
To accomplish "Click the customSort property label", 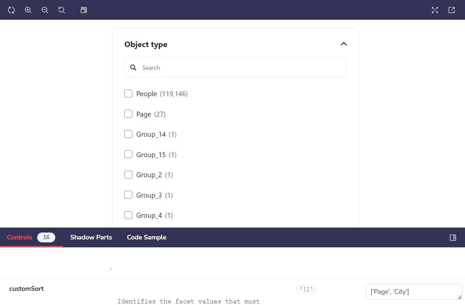I will [26, 289].
